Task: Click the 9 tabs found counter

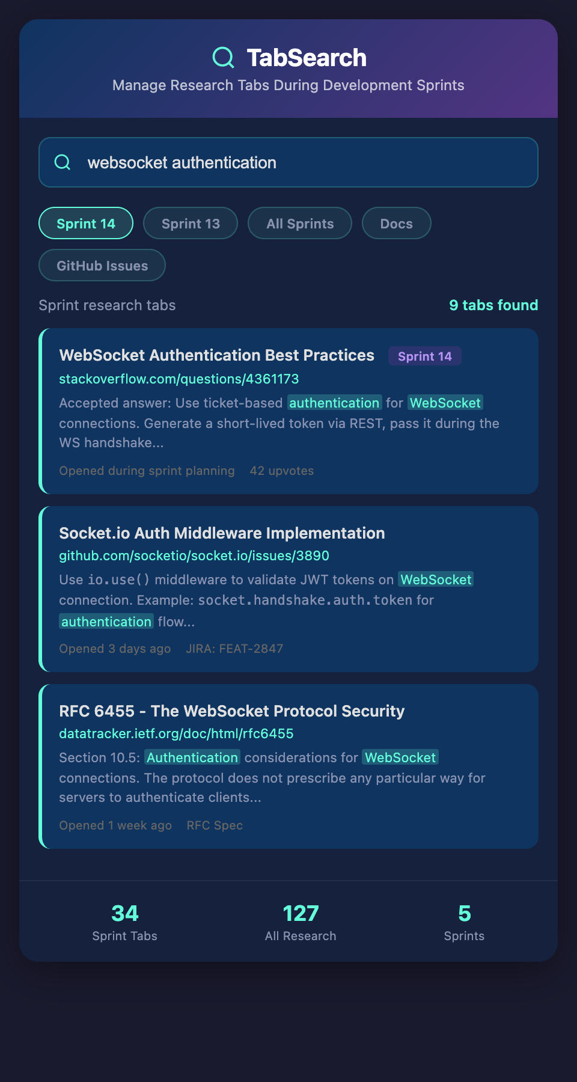Action: pos(493,305)
